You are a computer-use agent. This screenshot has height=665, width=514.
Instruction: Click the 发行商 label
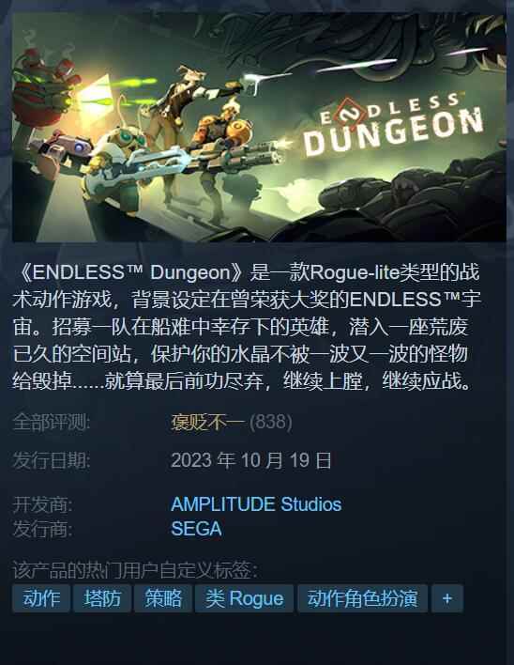(x=42, y=529)
